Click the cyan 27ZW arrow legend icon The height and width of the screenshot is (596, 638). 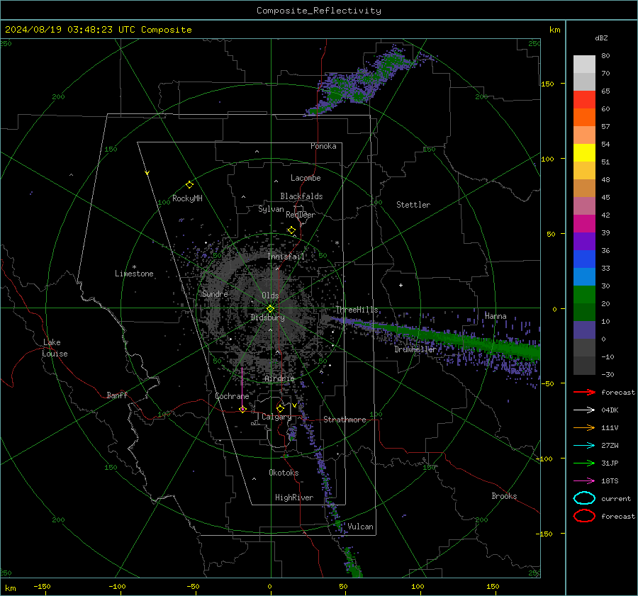click(584, 445)
